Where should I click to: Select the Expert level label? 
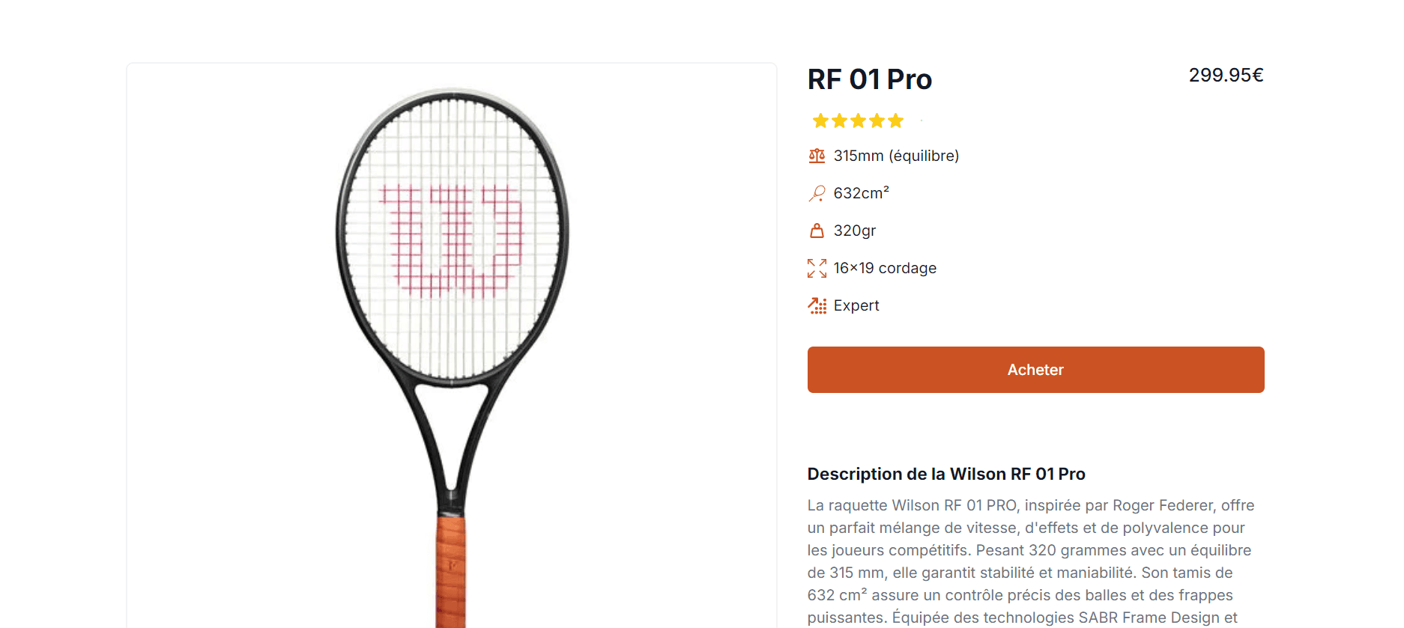tap(856, 305)
